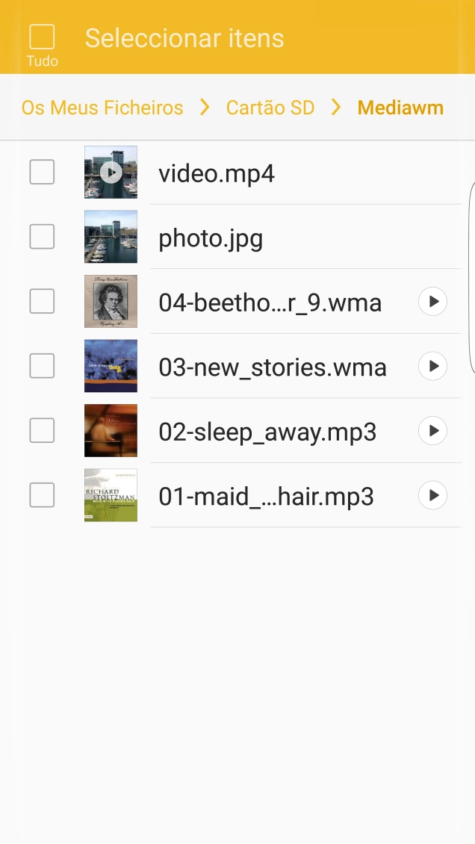Tap the photo.jpg file name

point(211,239)
